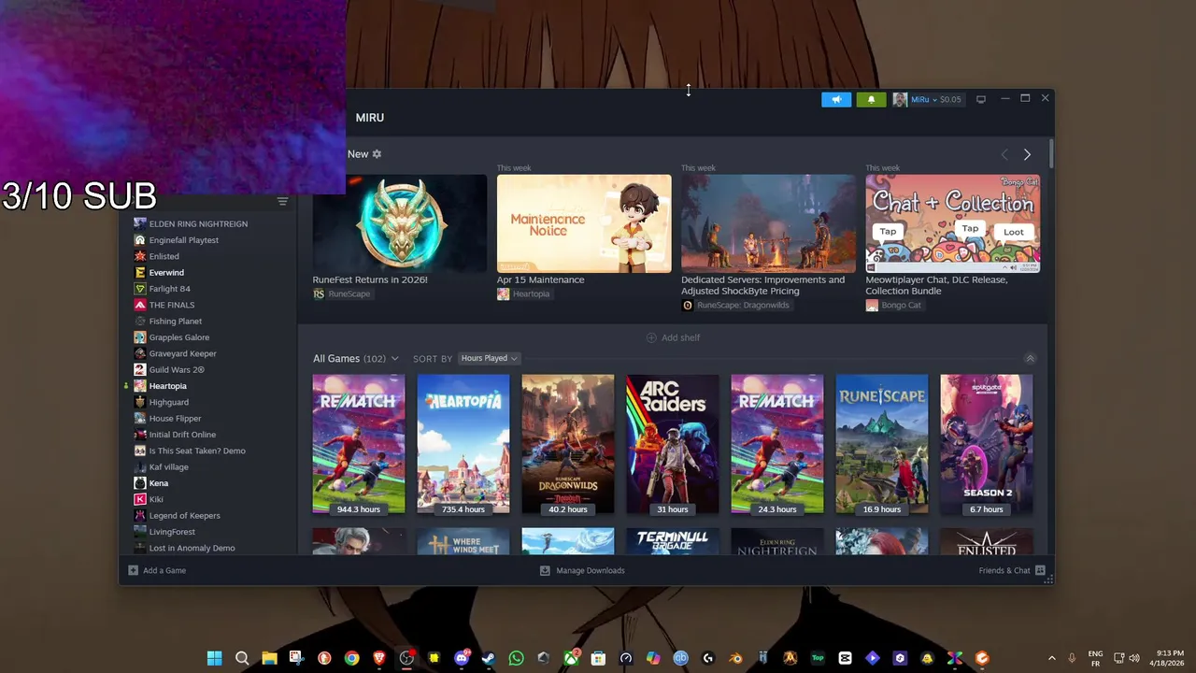Open File Explorer from the taskbar

[269, 658]
